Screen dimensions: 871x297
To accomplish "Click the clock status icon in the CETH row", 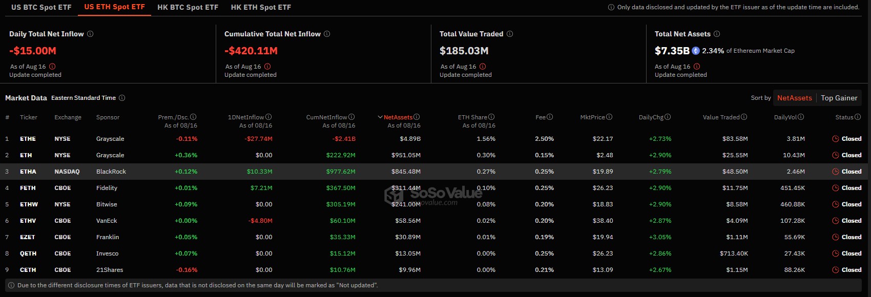I will (836, 270).
